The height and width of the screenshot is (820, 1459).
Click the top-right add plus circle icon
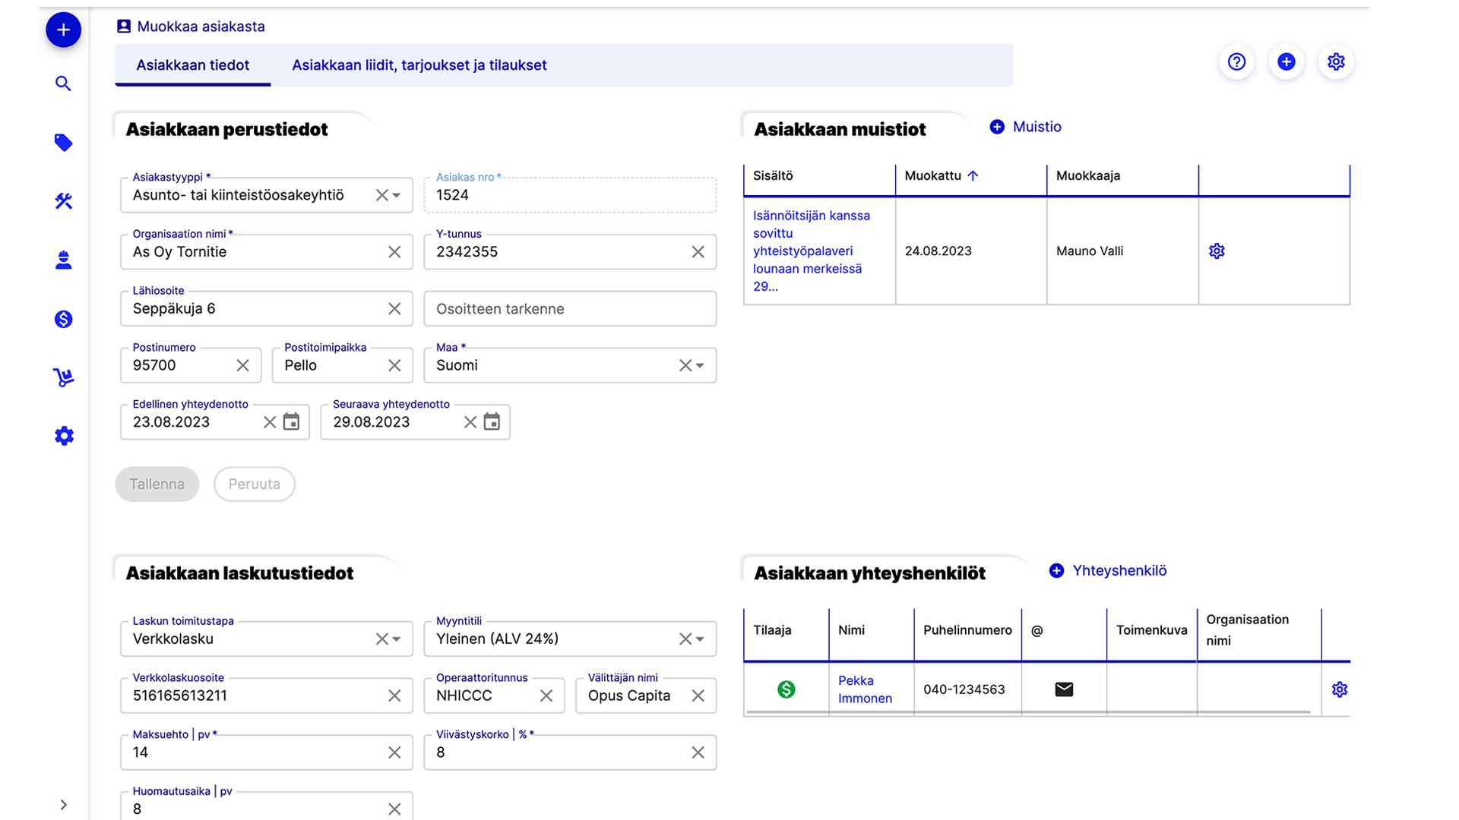point(1287,61)
